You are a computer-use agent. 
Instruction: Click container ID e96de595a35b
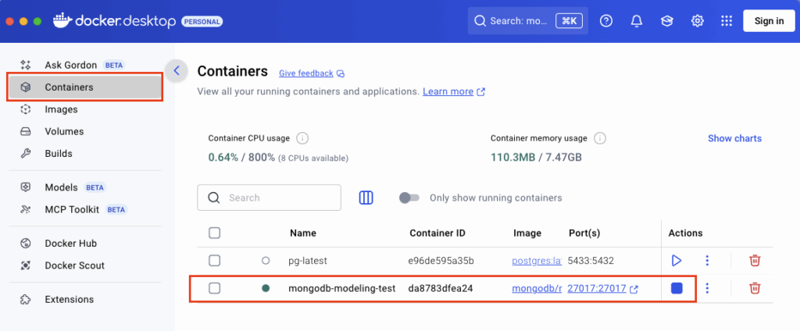coord(441,261)
